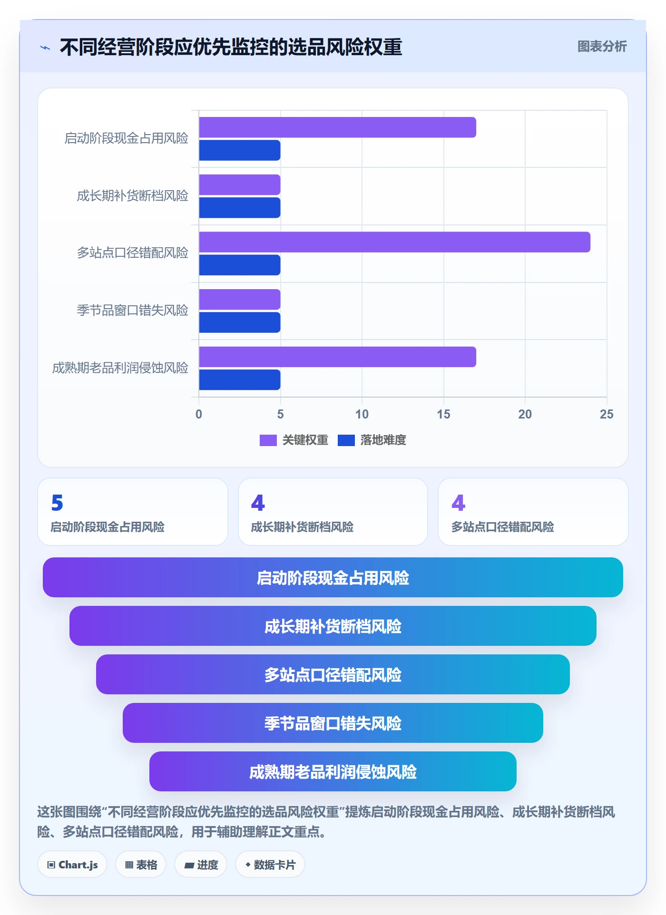Click the title 不同经营阶段应优先监控的选品风险权重
This screenshot has height=915, width=666.
pos(231,47)
